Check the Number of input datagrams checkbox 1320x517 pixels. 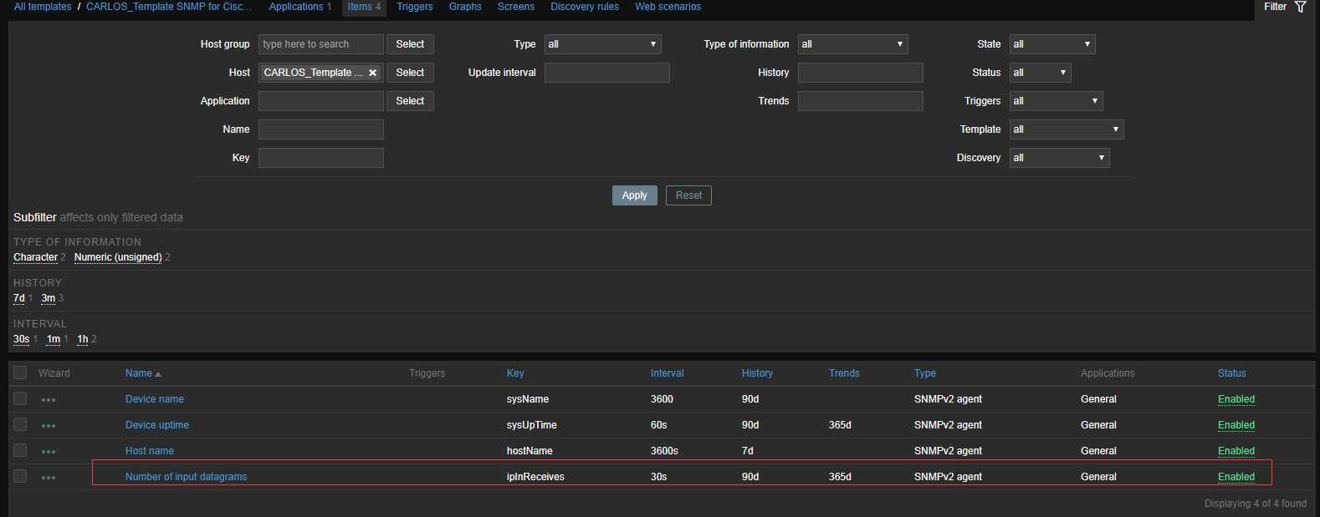(x=20, y=476)
